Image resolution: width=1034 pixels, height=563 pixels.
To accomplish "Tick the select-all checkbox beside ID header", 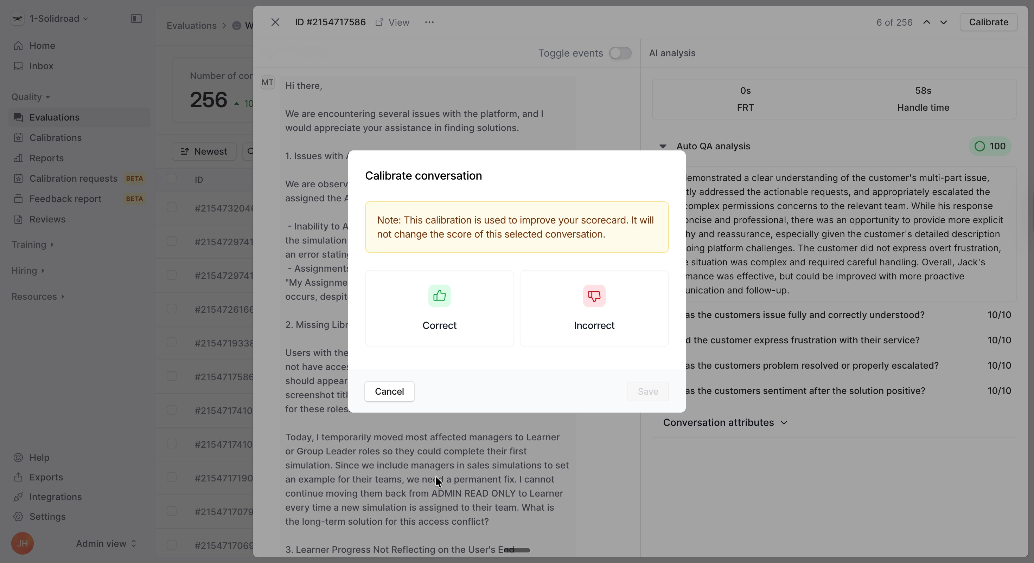I will tap(171, 179).
